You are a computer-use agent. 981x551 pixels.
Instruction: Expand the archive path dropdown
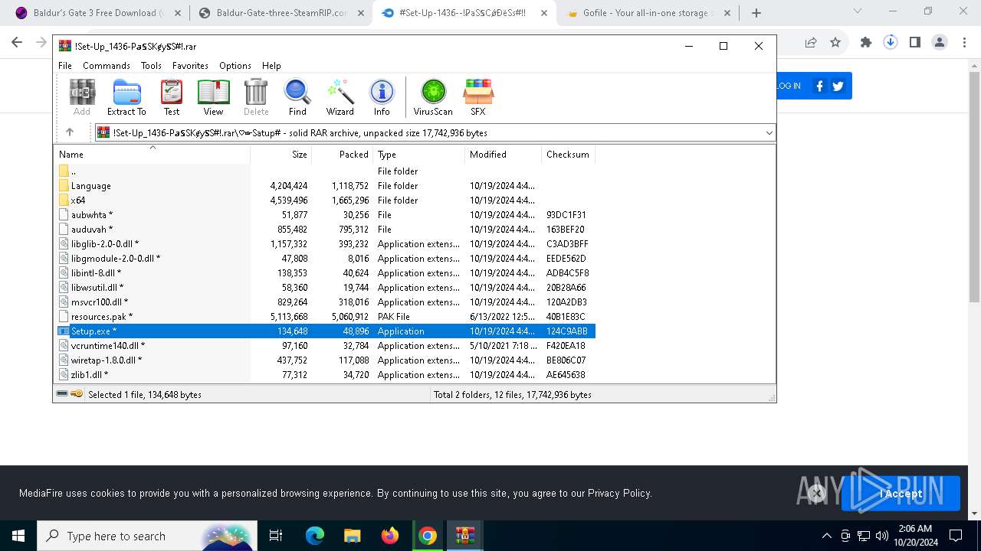[x=769, y=132]
